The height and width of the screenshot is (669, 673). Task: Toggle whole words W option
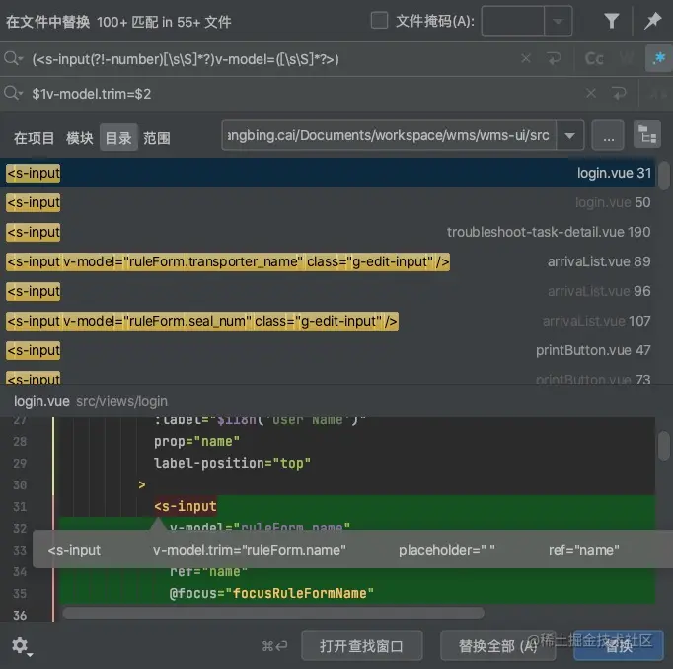[627, 59]
